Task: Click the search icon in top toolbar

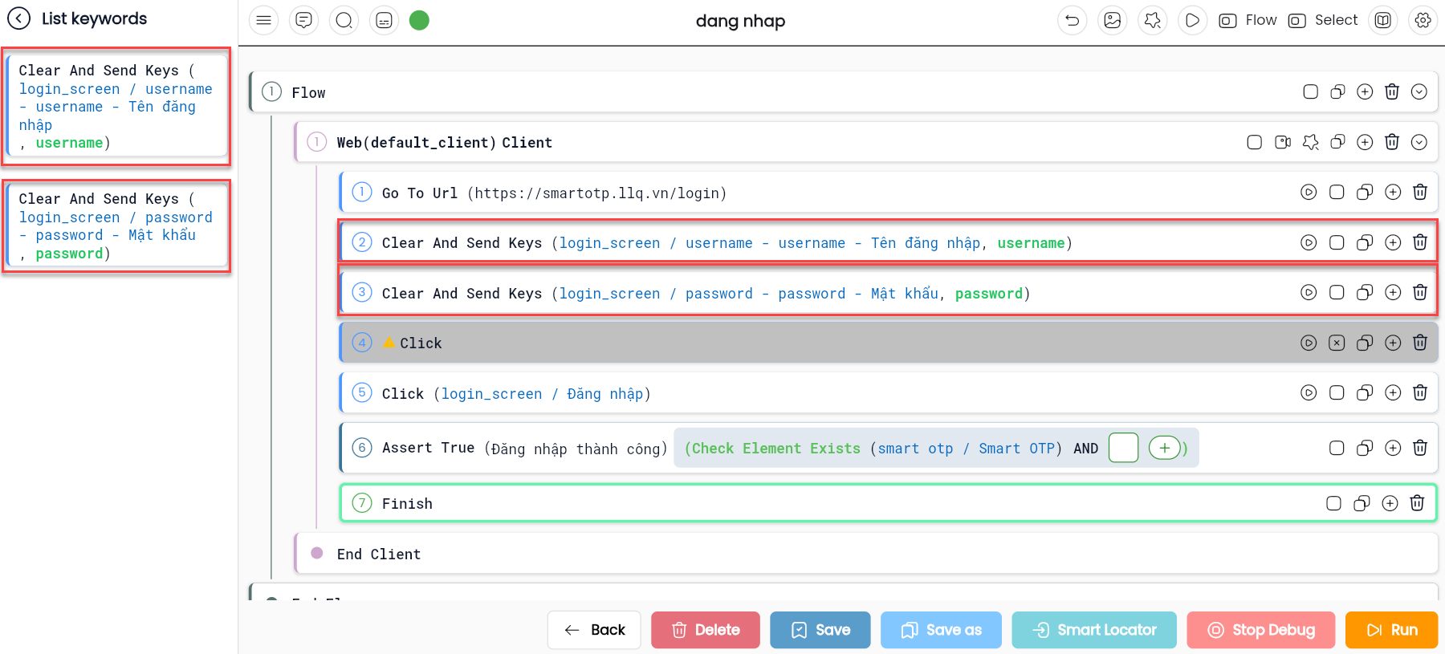Action: [x=344, y=20]
